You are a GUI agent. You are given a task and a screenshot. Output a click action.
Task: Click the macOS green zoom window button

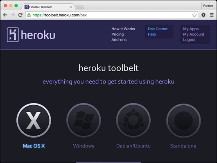click(16, 6)
